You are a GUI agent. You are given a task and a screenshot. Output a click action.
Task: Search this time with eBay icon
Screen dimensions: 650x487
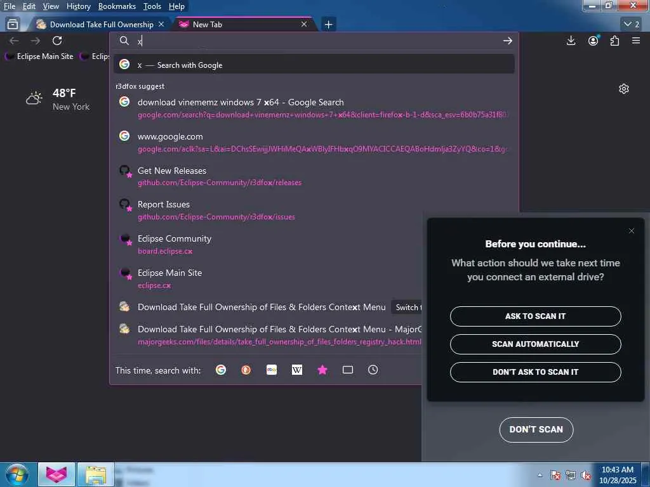[x=272, y=370]
